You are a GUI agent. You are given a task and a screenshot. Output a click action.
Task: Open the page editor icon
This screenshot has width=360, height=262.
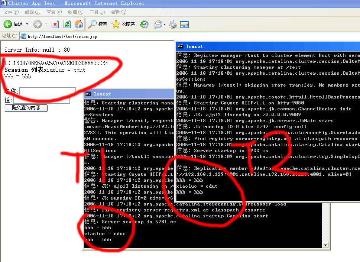pos(185,24)
